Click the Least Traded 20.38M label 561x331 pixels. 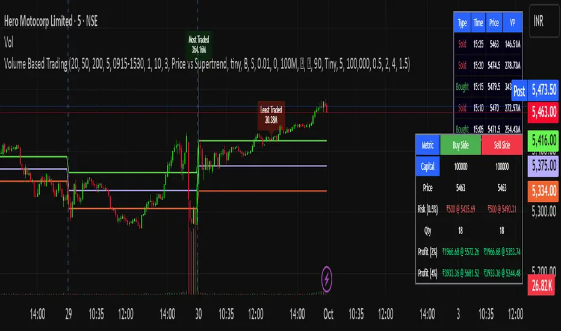point(271,115)
